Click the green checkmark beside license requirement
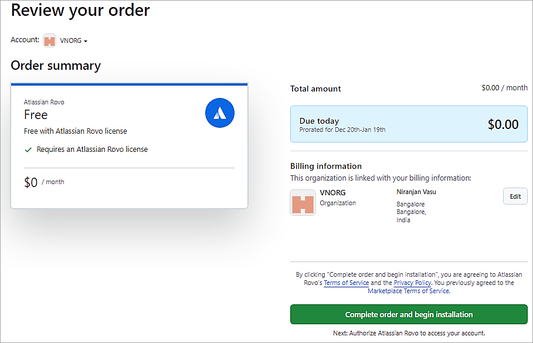533x343 pixels. [28, 150]
